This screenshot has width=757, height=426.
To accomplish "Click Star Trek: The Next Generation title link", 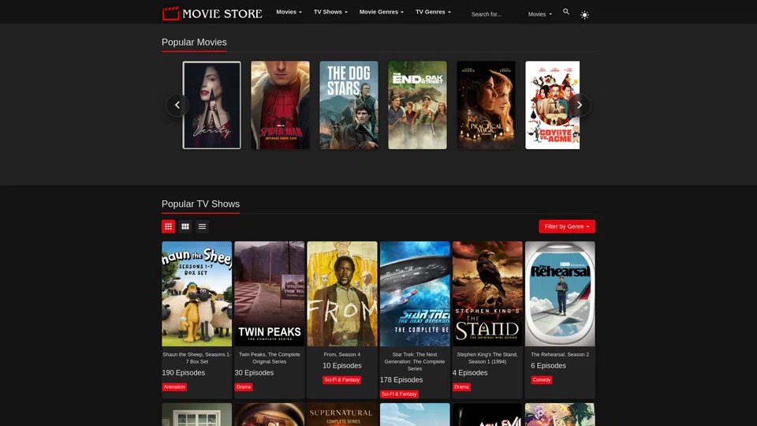I will click(415, 361).
